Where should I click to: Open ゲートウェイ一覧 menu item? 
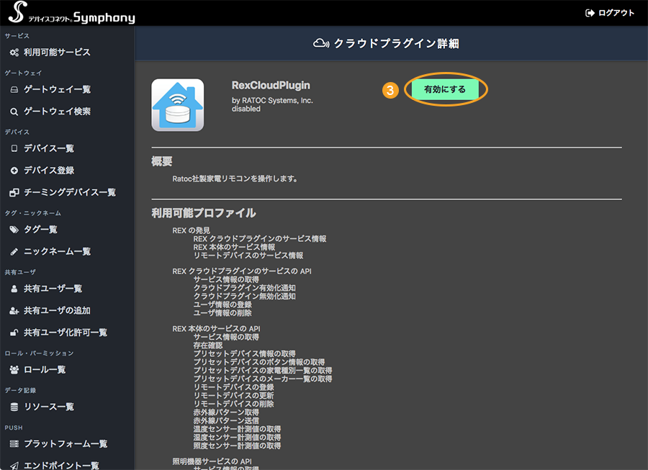tap(57, 90)
